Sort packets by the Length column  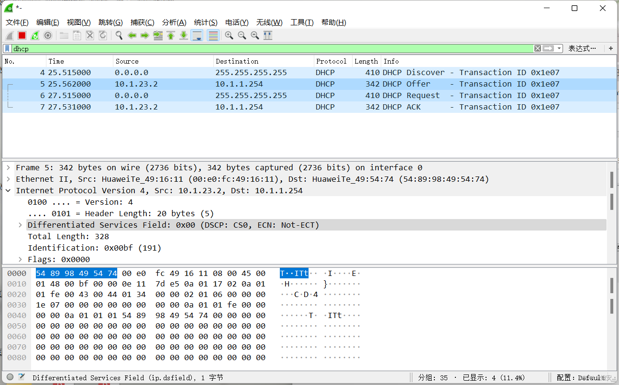coord(366,61)
